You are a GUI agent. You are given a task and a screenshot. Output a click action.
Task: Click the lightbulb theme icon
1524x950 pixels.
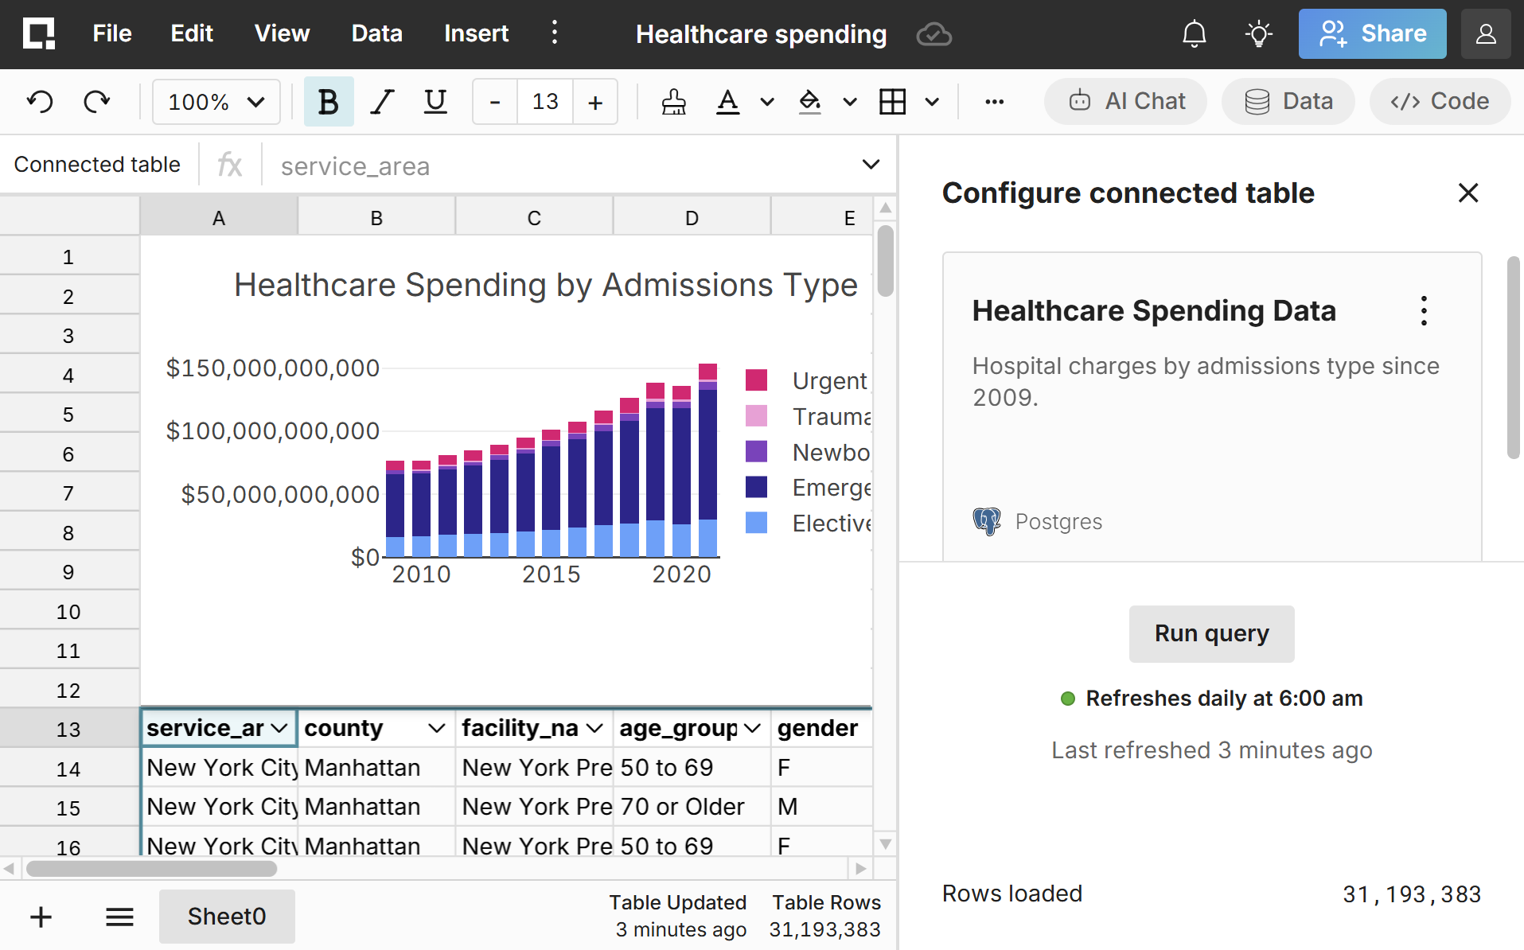point(1258,34)
